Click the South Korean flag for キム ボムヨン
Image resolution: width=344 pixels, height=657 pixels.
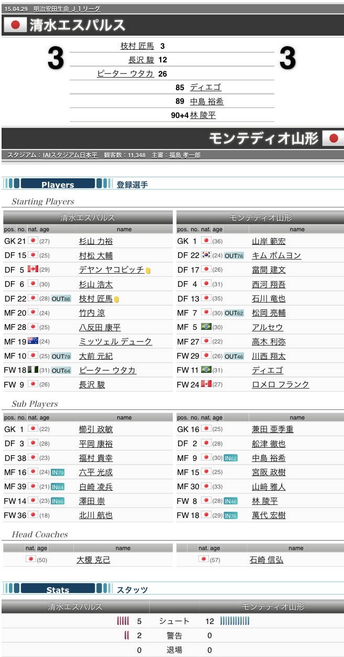click(206, 255)
